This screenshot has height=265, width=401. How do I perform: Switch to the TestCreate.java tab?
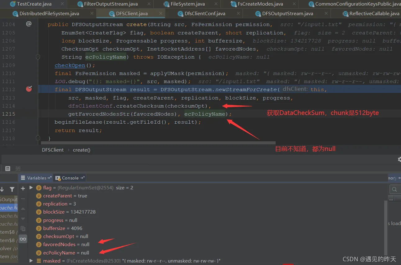coord(34,4)
